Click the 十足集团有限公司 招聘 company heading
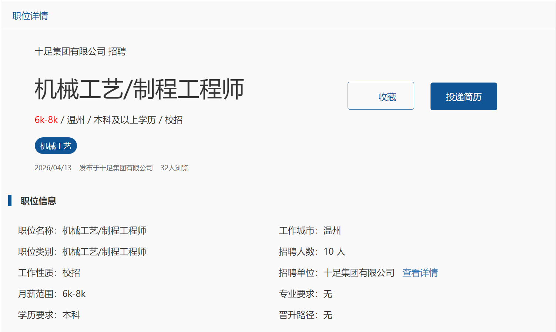This screenshot has height=332, width=556. click(x=80, y=51)
